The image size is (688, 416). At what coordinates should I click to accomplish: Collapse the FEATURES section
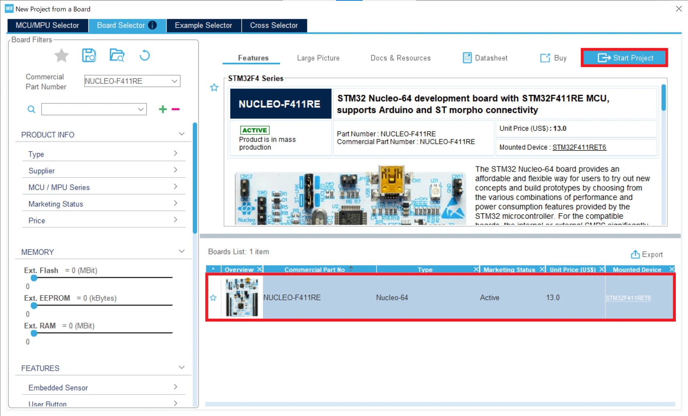(x=182, y=367)
